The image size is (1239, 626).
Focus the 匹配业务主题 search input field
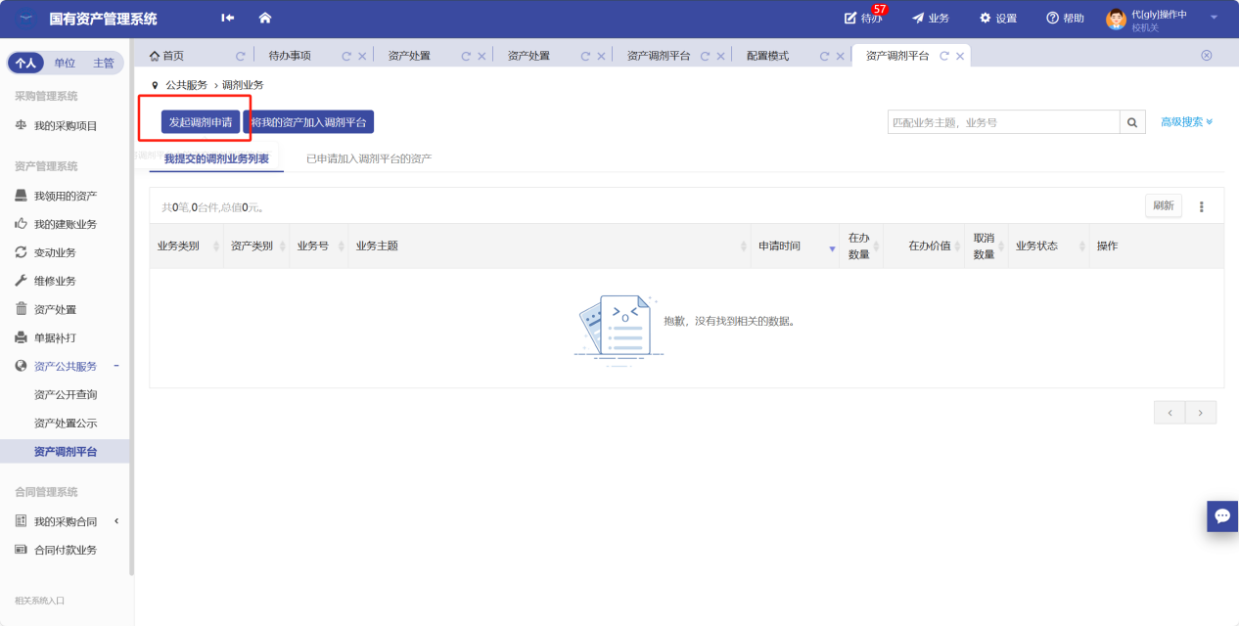coord(1003,122)
